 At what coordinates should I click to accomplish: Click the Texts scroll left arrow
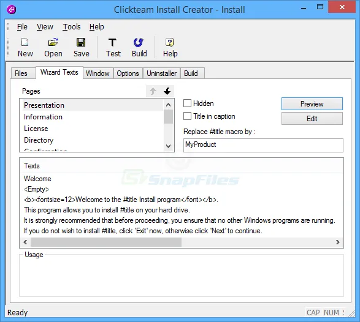[25, 242]
